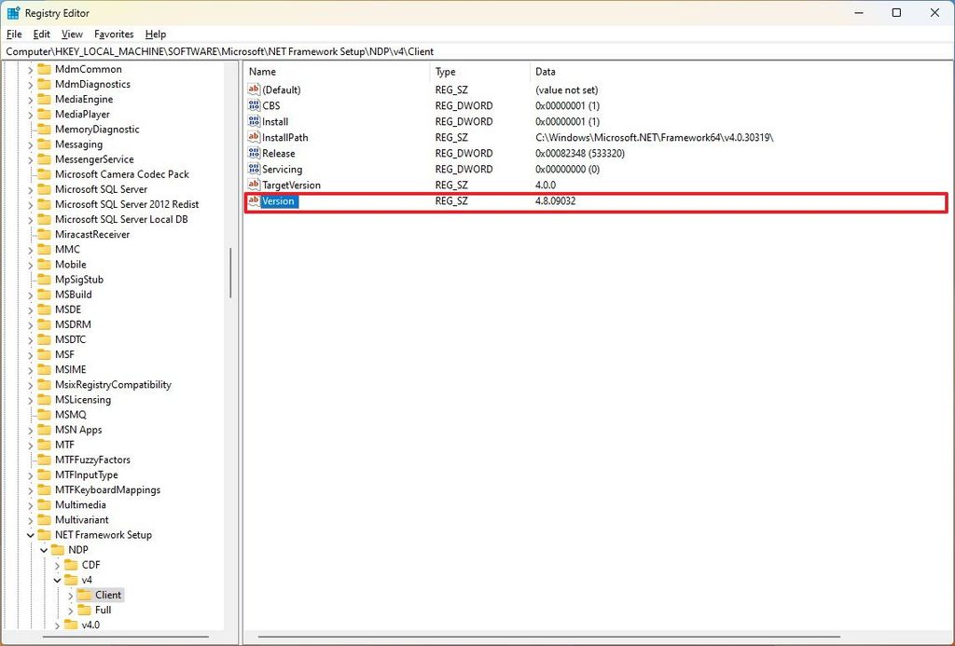Image resolution: width=955 pixels, height=646 pixels.
Task: Click the DWORD icon beside Install
Action: pyautogui.click(x=255, y=121)
